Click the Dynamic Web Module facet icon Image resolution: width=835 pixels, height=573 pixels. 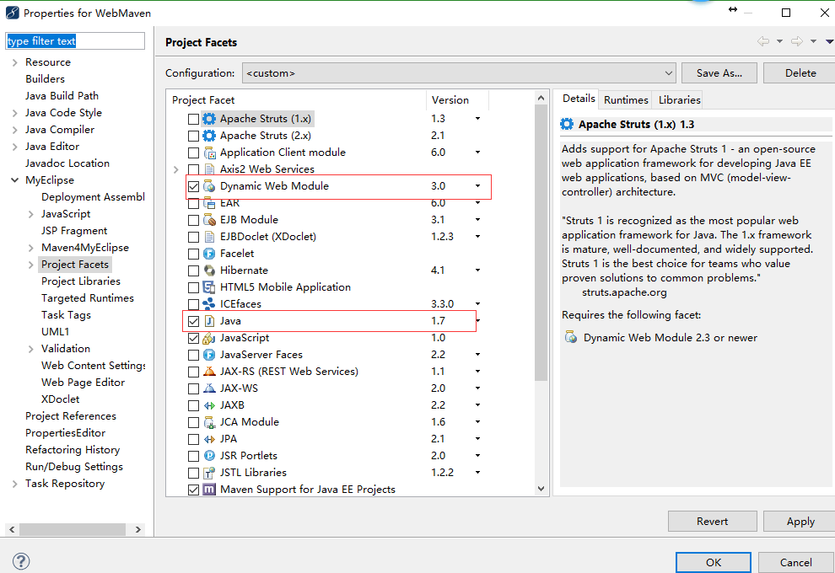[209, 186]
